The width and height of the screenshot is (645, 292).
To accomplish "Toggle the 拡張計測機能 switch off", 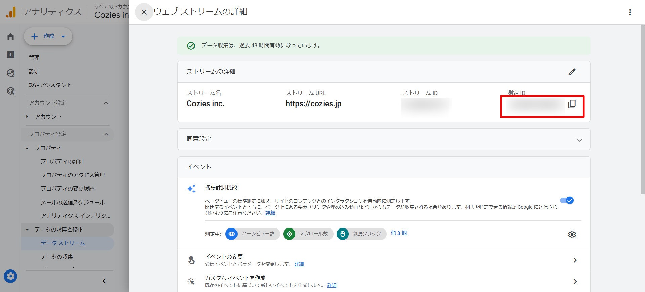I will coord(567,200).
